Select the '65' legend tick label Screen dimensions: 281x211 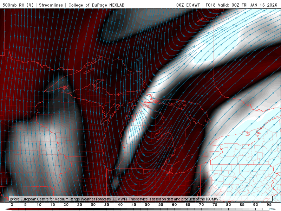[188, 205]
